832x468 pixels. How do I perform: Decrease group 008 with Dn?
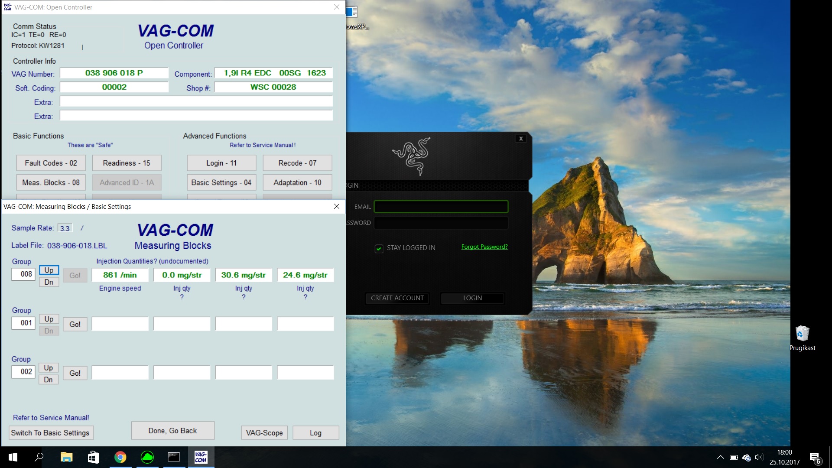pos(49,282)
